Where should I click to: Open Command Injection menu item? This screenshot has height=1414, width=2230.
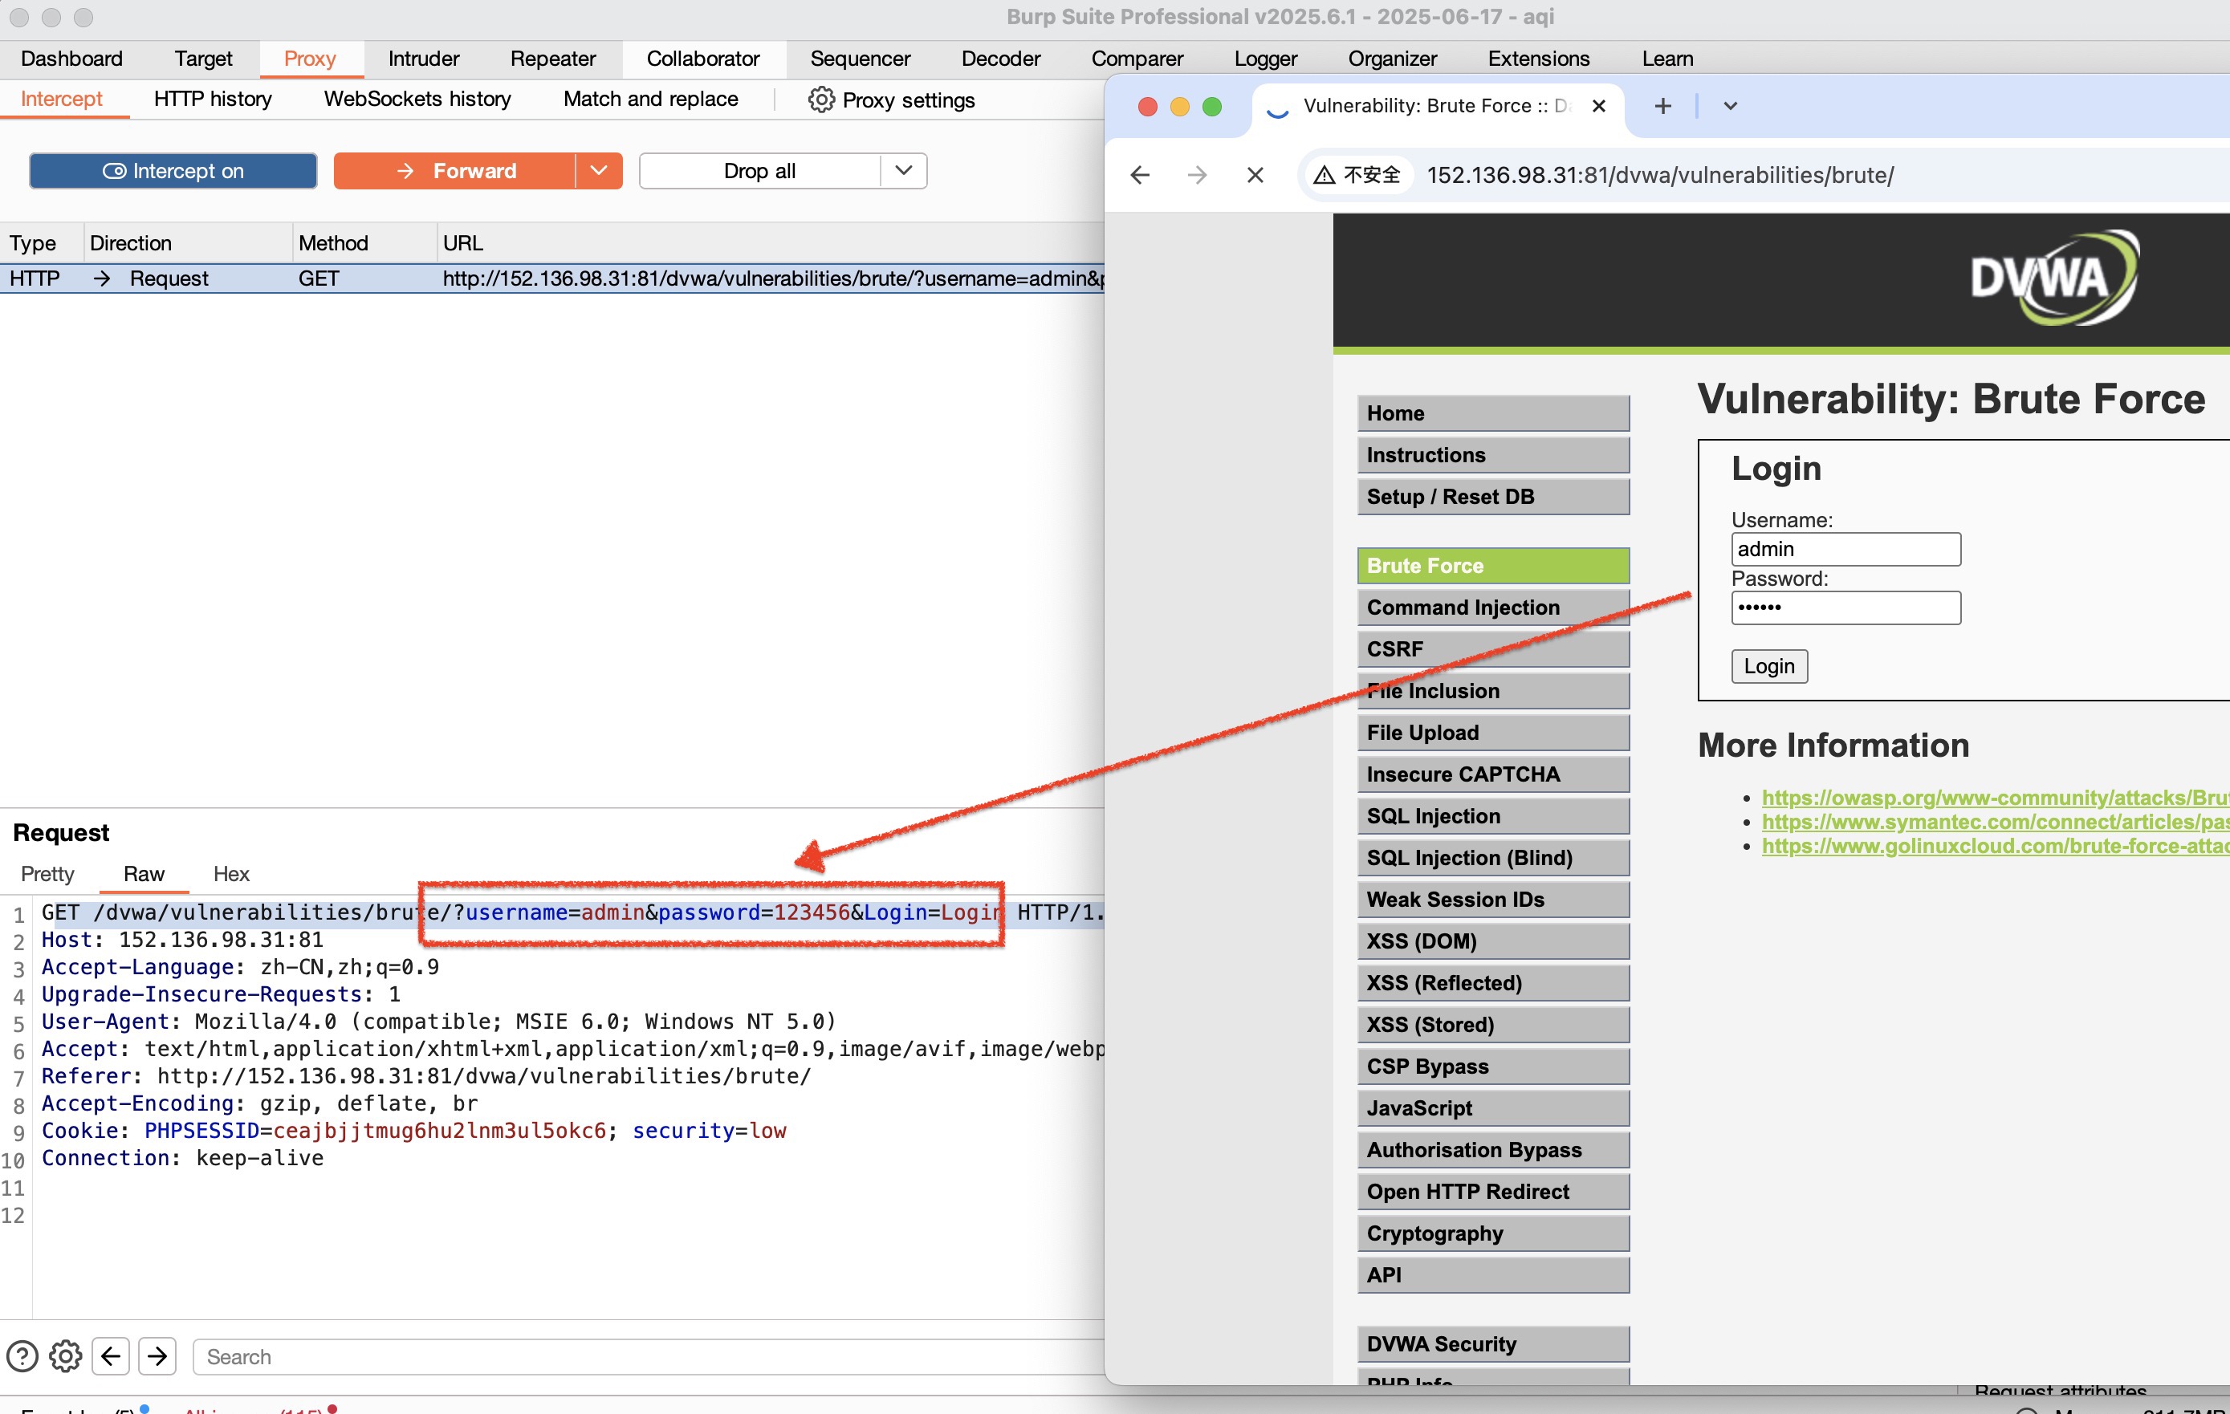pos(1493,607)
